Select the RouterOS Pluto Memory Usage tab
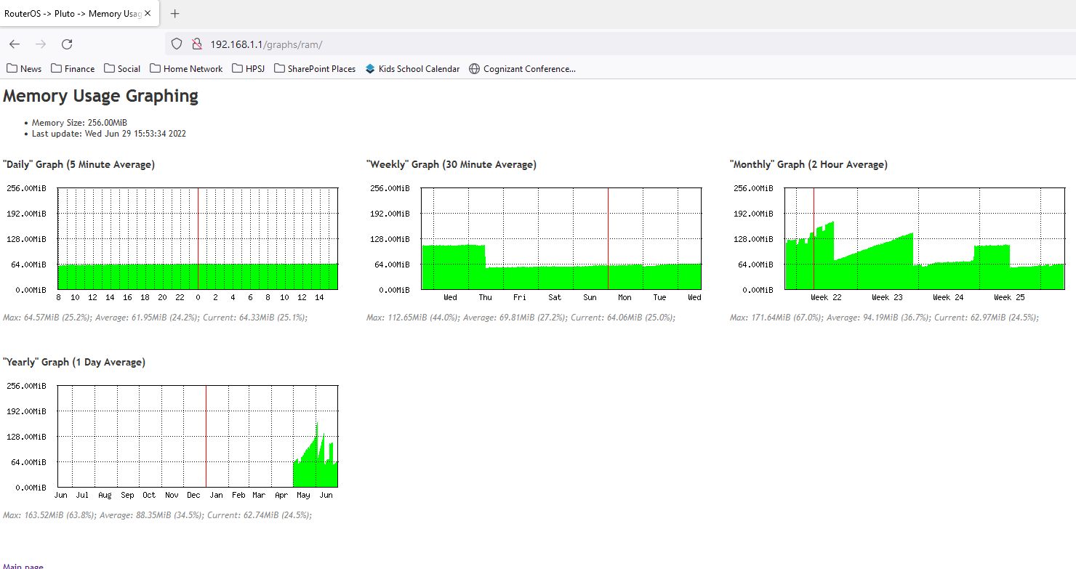Image resolution: width=1076 pixels, height=569 pixels. [x=73, y=14]
